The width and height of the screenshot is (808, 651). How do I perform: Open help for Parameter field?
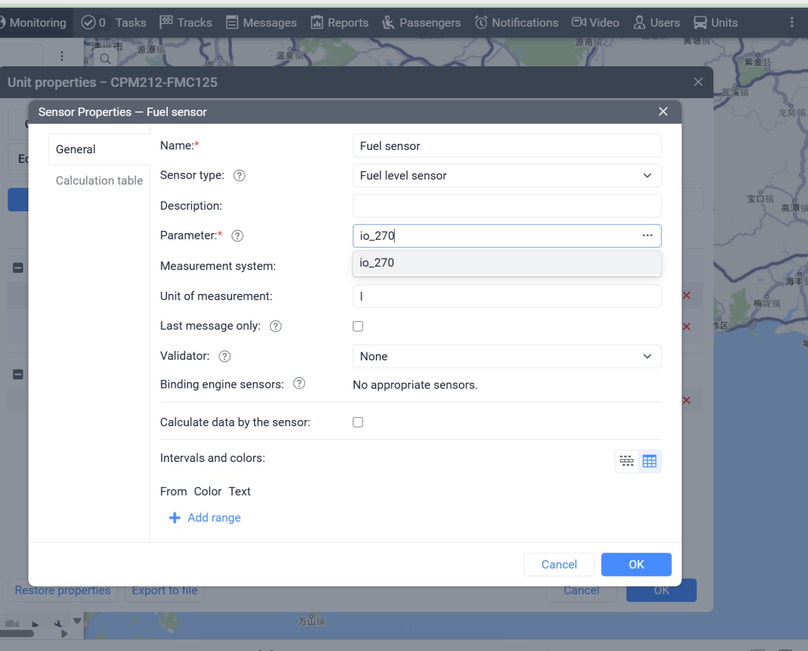point(238,236)
